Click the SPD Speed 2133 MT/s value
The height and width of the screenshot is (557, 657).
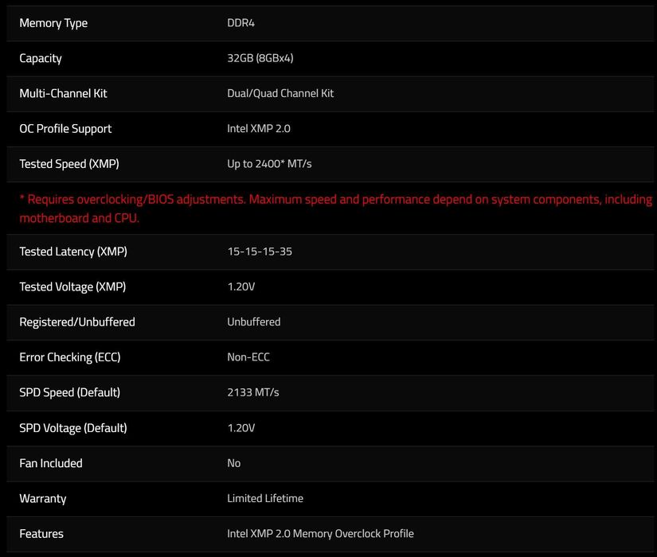pyautogui.click(x=252, y=392)
